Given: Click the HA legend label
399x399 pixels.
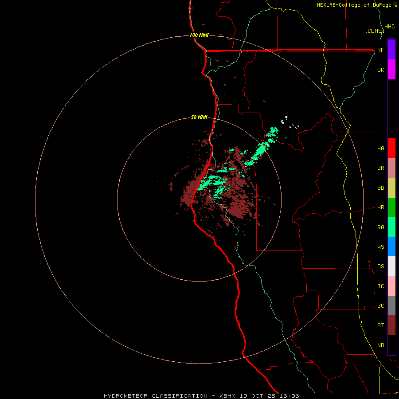Looking at the screenshot, I should 380,148.
